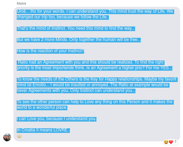Click the red heart reaction
Screen dimensions: 183x147
(x=171, y=142)
